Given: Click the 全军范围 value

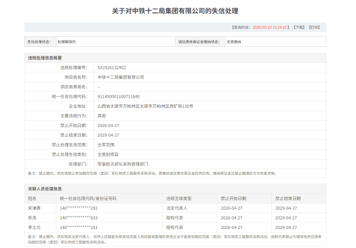Looking at the screenshot, I should (106, 145).
